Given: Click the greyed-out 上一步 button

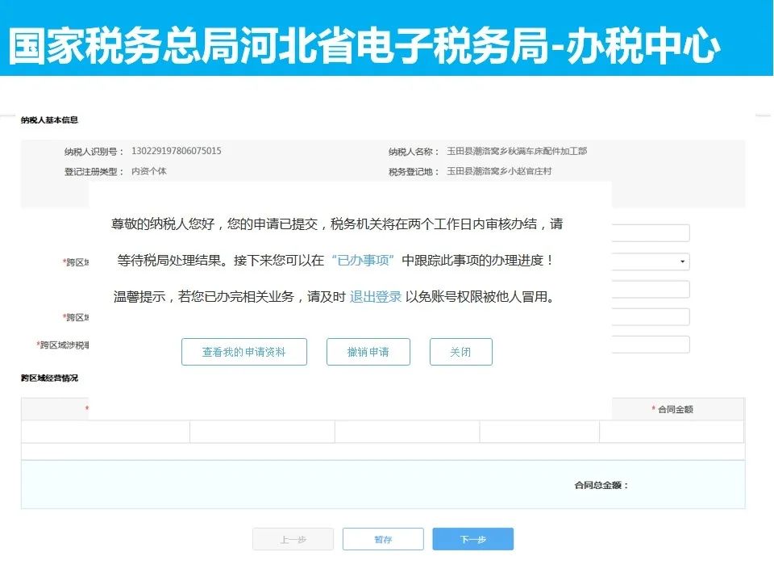Looking at the screenshot, I should [x=293, y=539].
